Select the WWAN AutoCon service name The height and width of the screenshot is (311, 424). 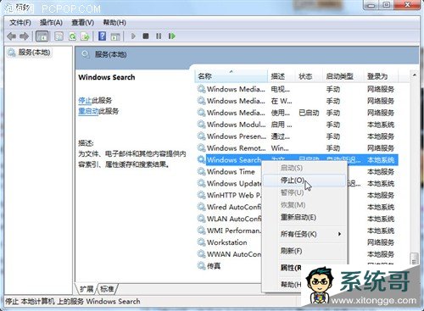234,254
